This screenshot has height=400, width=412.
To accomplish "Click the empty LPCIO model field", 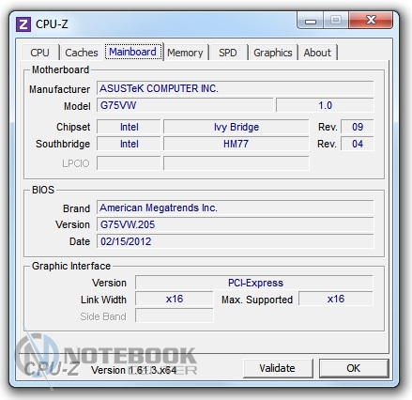I will click(237, 163).
